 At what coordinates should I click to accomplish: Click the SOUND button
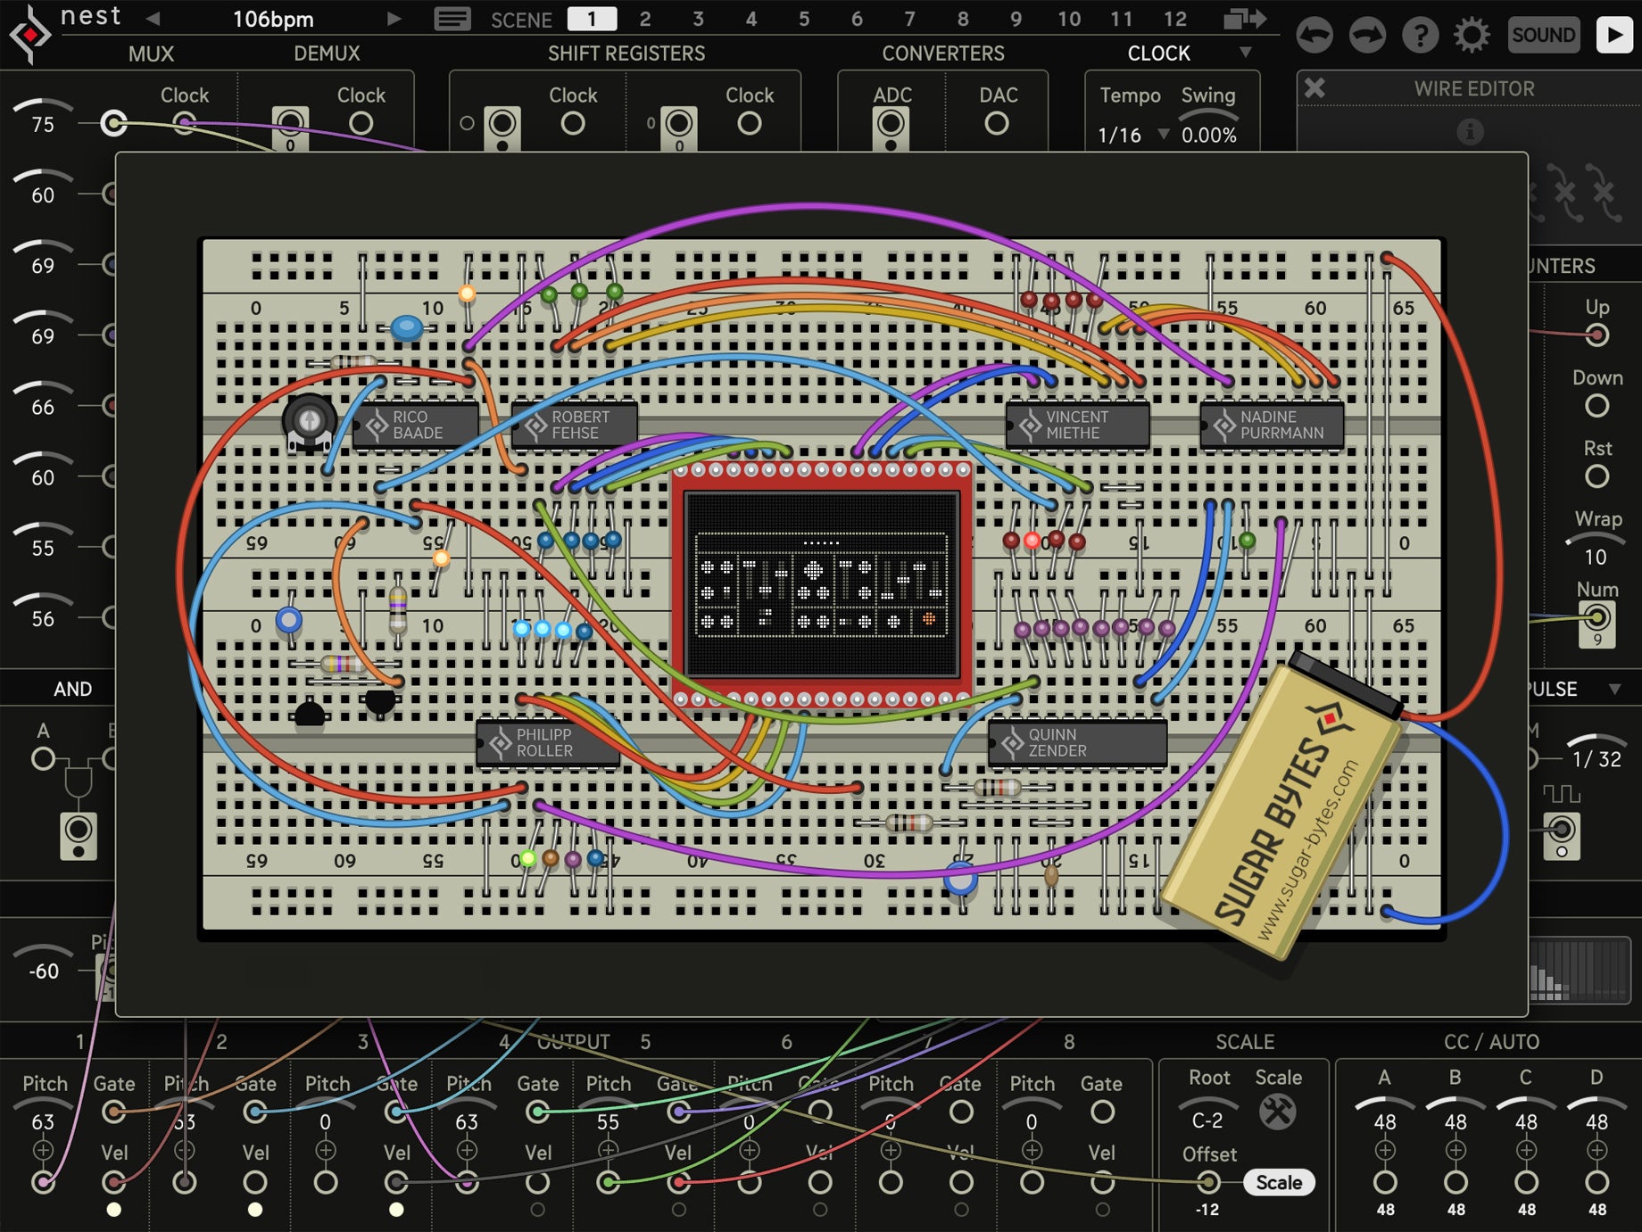(x=1543, y=35)
